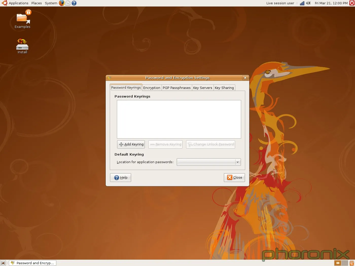The image size is (355, 266).
Task: Click the Ubuntu logo in top panel
Action: [x=4, y=3]
